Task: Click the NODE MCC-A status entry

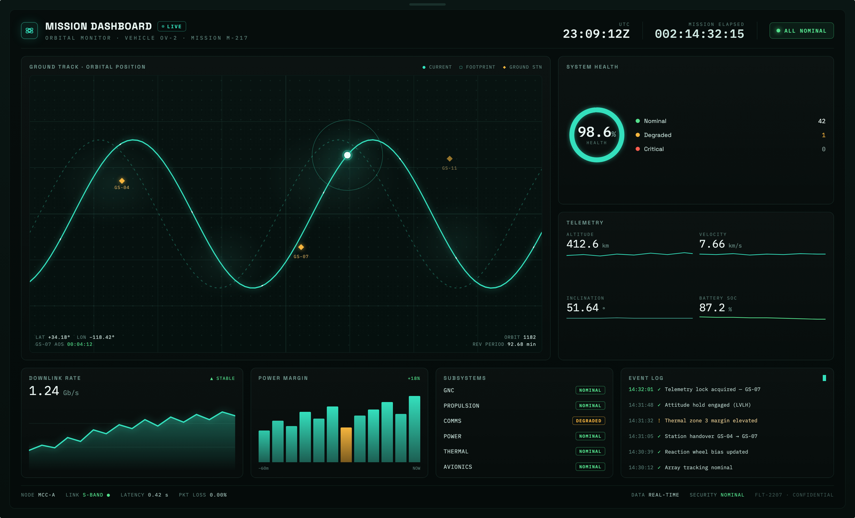Action: (x=38, y=495)
